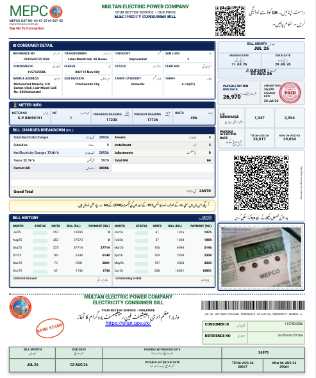Image resolution: width=316 pixels, height=378 pixels.
Task: Click the barcode on the payment slip
Action: 253,306
